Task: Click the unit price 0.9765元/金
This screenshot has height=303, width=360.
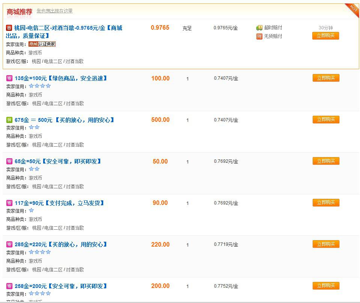Action: (x=226, y=28)
